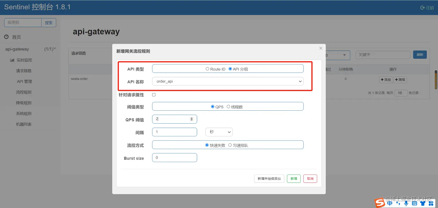Open Sogou toolbox grid icon
The width and height of the screenshot is (438, 208).
point(431,203)
